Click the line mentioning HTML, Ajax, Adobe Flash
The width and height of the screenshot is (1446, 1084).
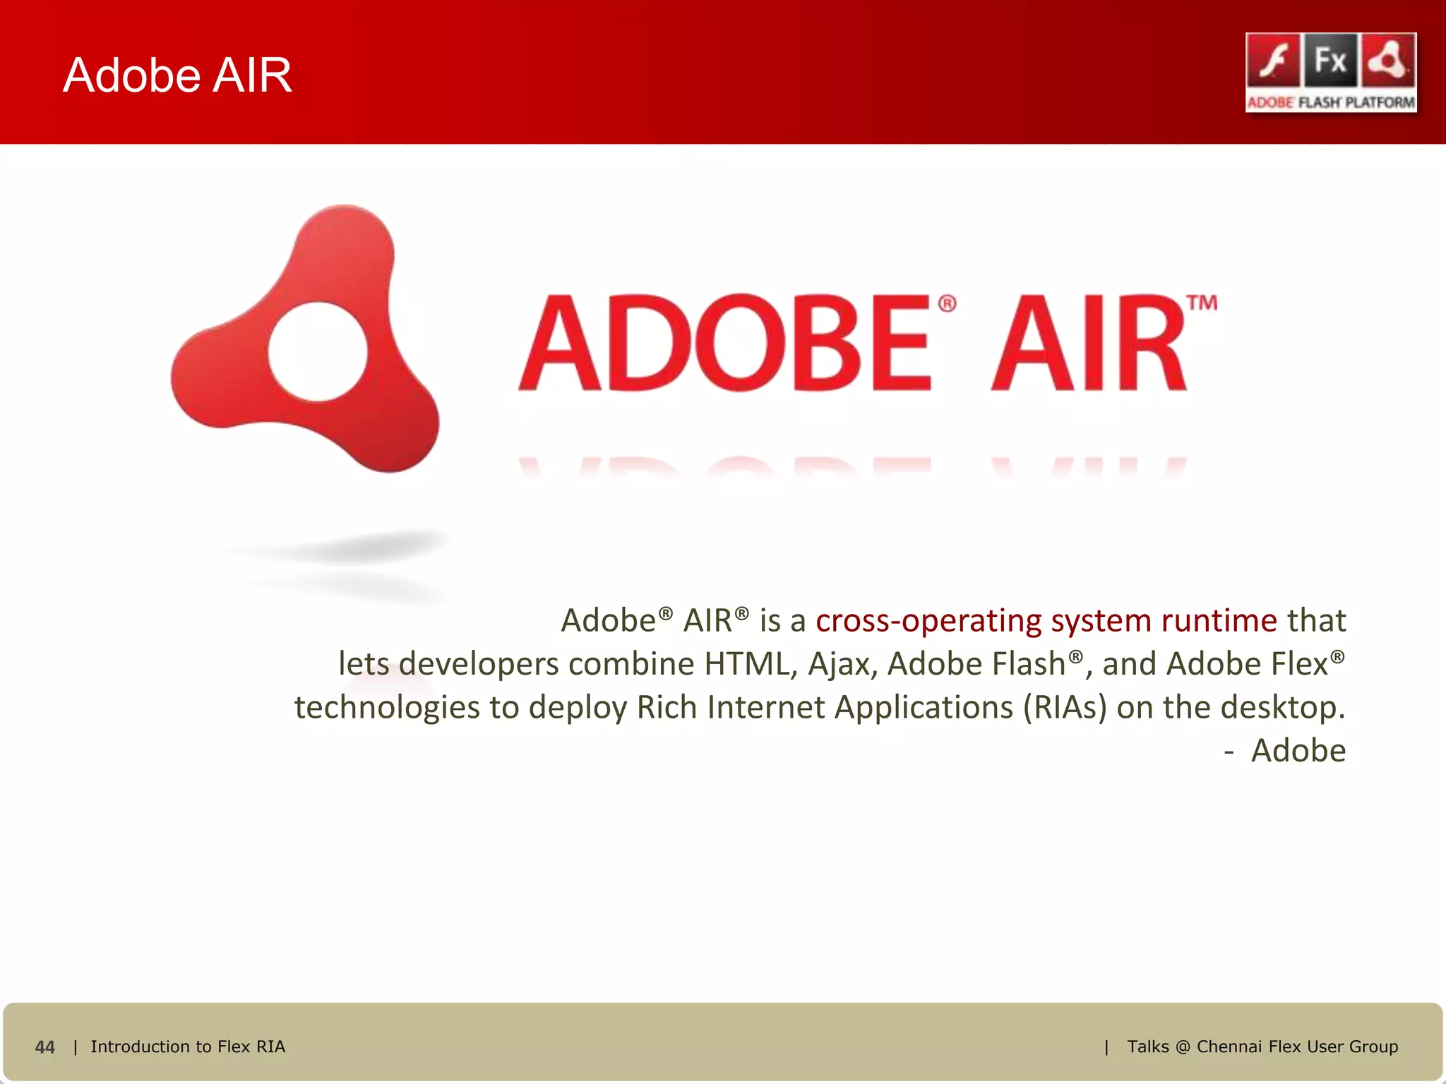(840, 664)
